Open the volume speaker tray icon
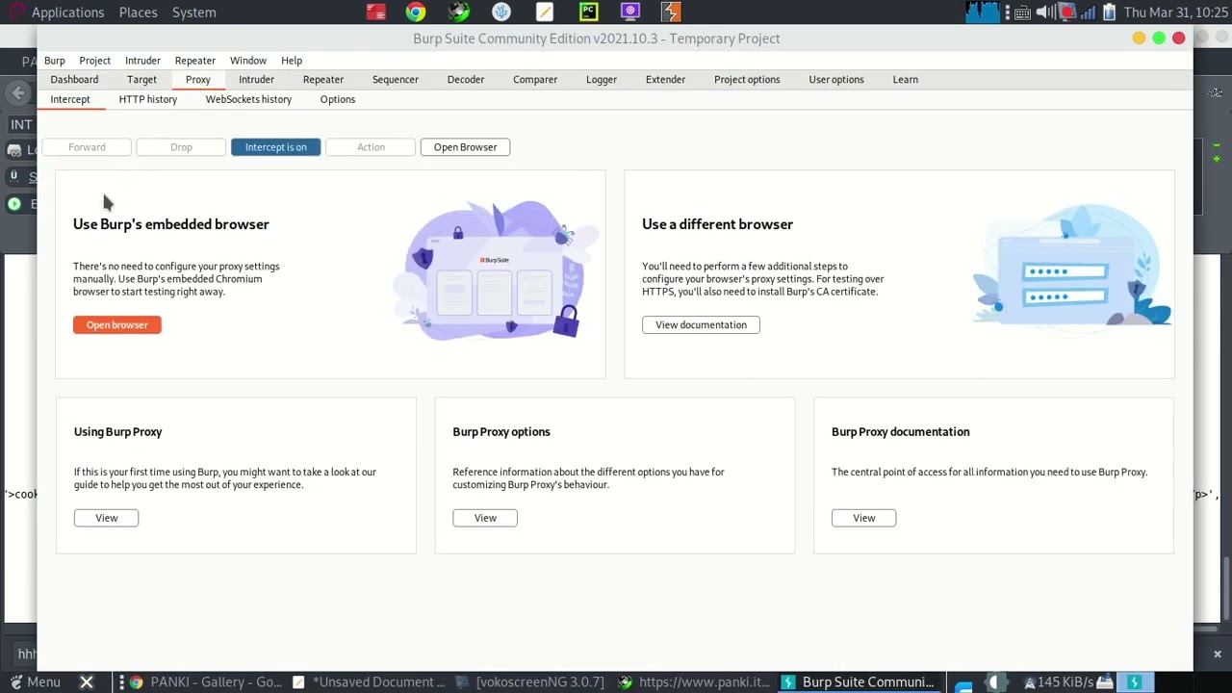Image resolution: width=1232 pixels, height=693 pixels. pos(1045,13)
